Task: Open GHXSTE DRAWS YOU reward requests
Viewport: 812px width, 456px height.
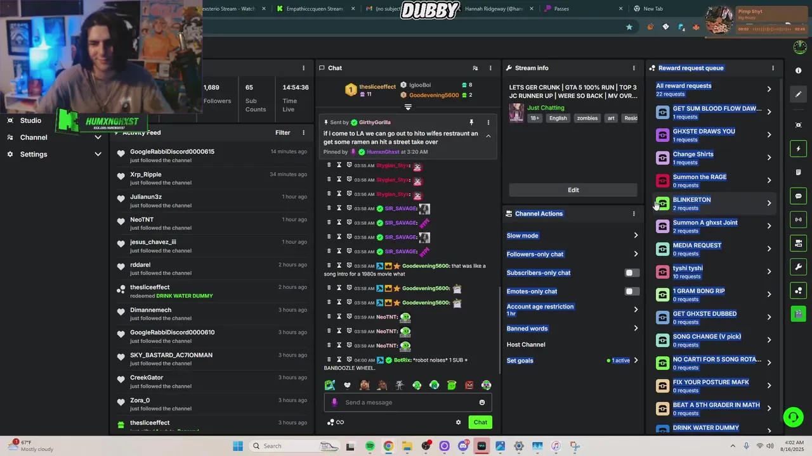Action: (714, 135)
